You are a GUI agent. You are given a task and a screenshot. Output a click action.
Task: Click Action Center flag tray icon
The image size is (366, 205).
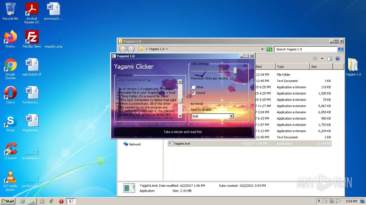click(x=339, y=201)
